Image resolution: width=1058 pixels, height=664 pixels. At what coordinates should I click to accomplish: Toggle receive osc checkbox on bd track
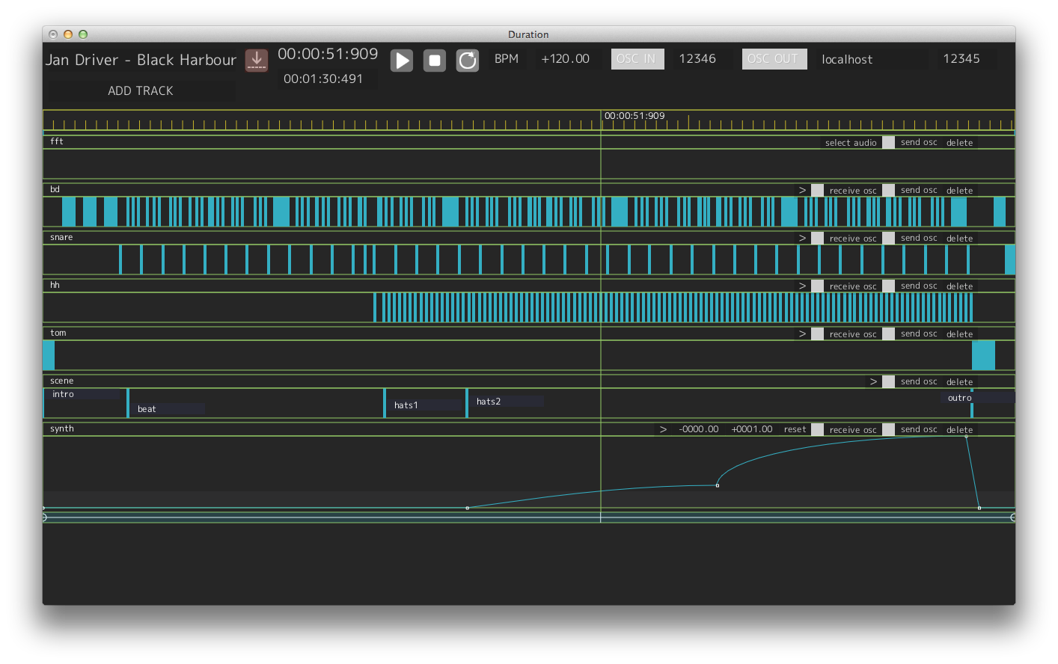coord(818,191)
